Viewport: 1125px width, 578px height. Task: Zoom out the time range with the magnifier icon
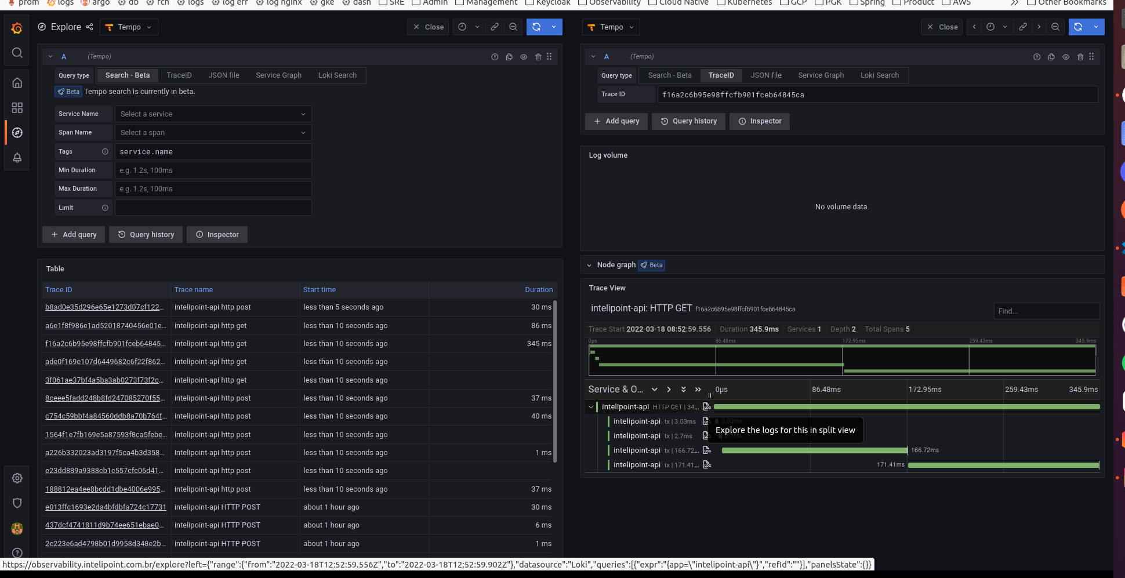coord(513,27)
